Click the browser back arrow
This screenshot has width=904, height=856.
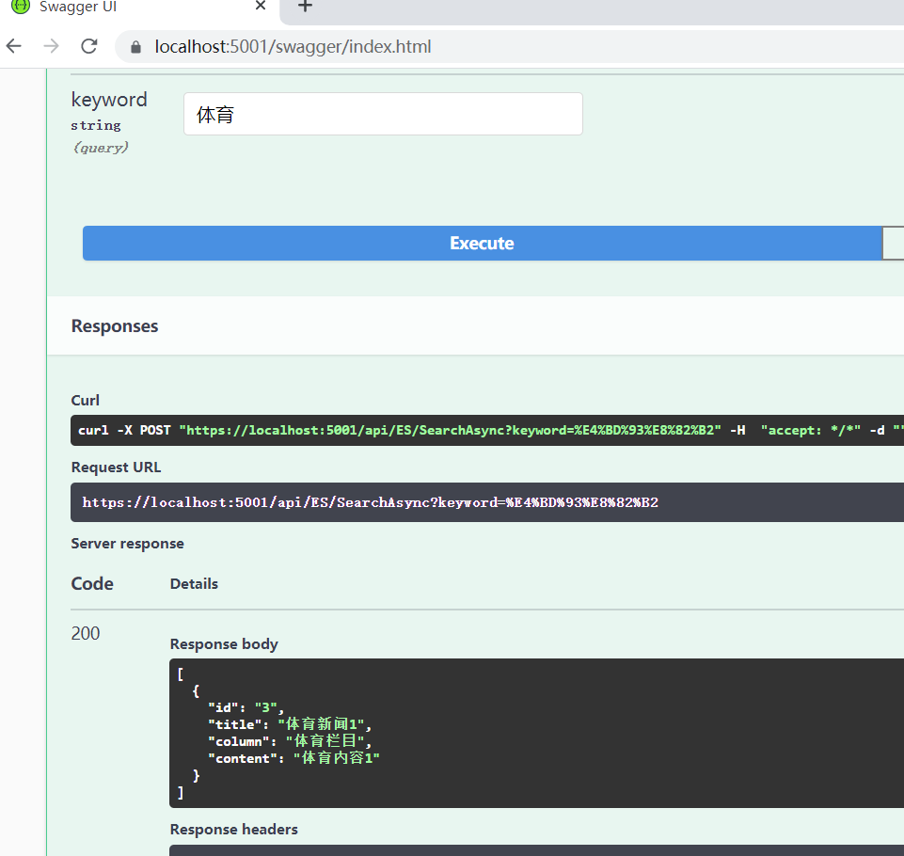(x=14, y=45)
